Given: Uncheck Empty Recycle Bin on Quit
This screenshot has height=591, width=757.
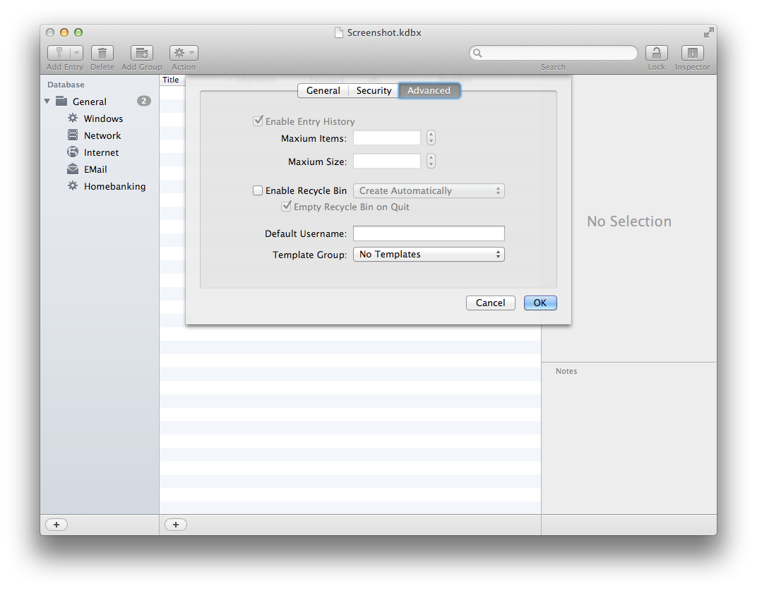Looking at the screenshot, I should (286, 207).
